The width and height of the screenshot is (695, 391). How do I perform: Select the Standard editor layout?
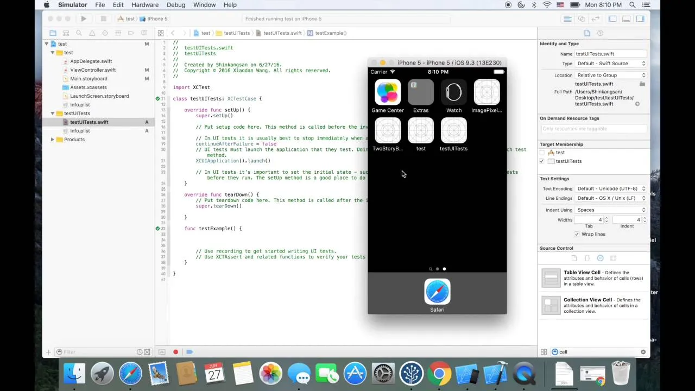tap(567, 18)
